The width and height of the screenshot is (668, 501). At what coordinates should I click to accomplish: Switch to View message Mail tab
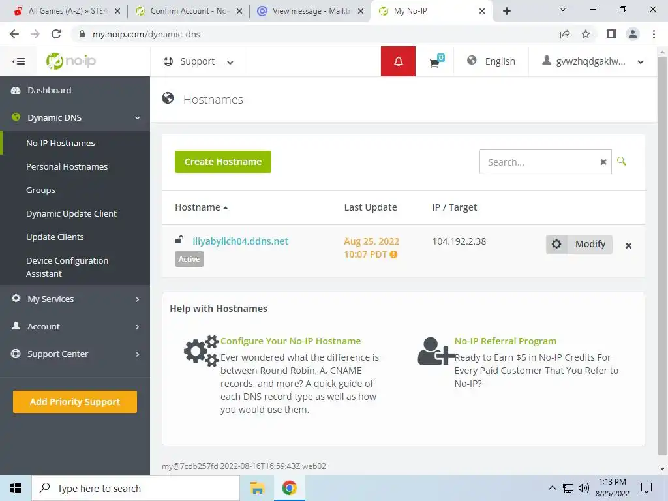(x=311, y=11)
